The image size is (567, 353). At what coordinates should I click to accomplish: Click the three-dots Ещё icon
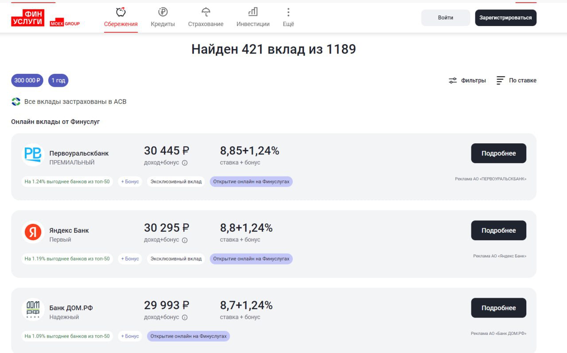pos(288,12)
